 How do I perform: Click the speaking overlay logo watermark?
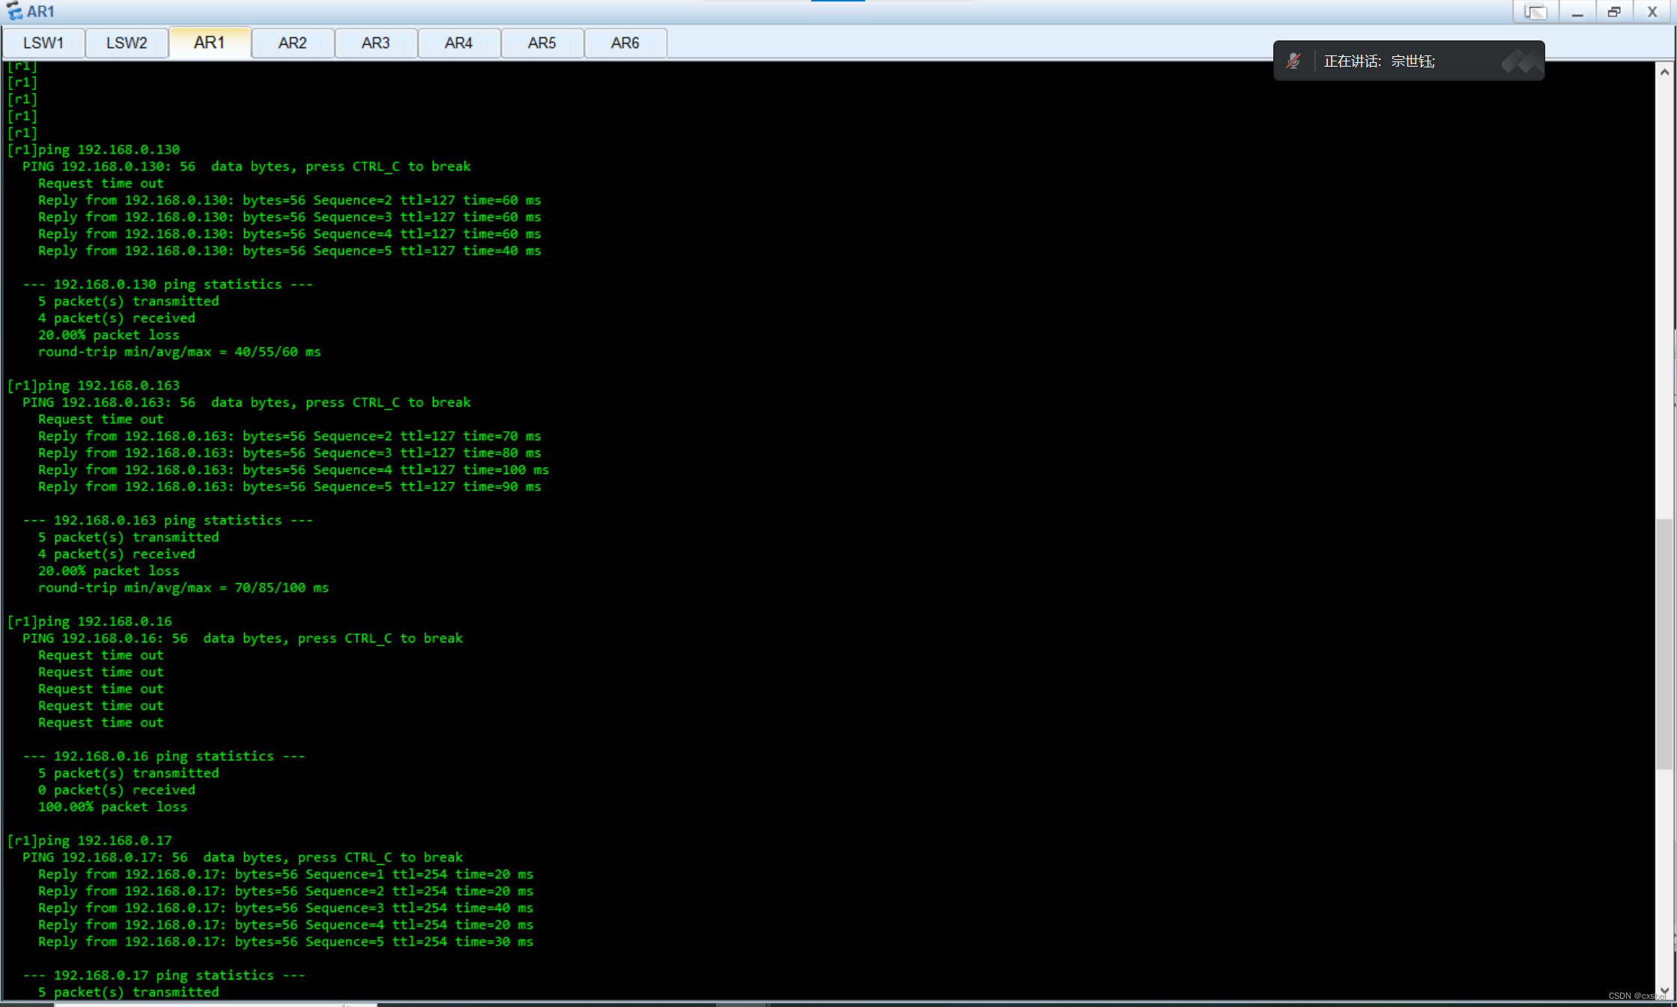point(1521,61)
